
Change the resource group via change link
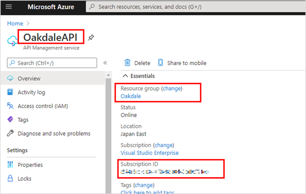coord(172,88)
